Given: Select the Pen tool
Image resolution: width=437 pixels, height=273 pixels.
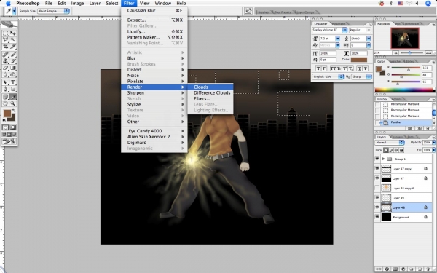Looking at the screenshot, I should (5, 89).
